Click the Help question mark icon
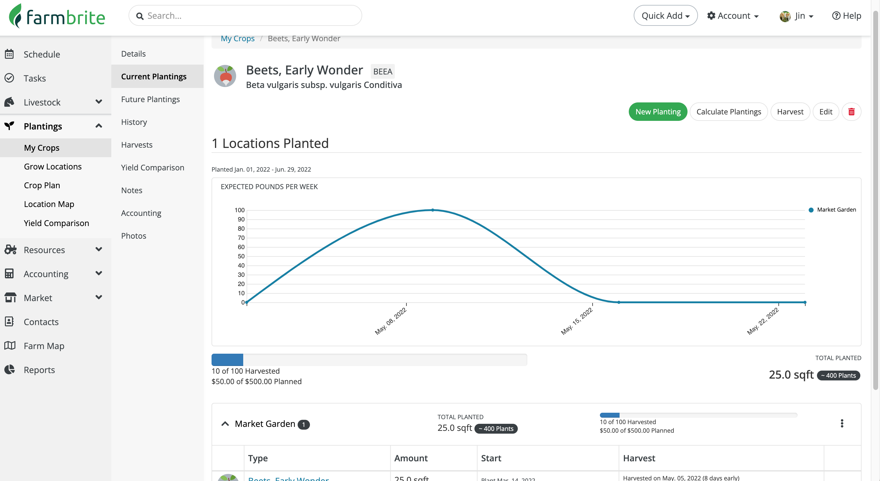Viewport: 880px width, 481px height. tap(836, 16)
